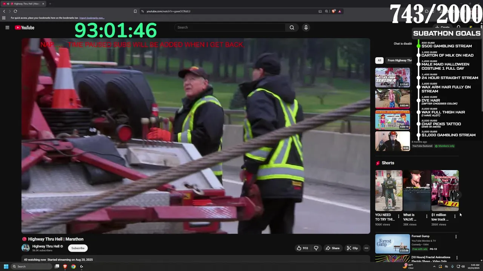
Task: Show more Shorts with the right arrow
Action: click(x=457, y=195)
